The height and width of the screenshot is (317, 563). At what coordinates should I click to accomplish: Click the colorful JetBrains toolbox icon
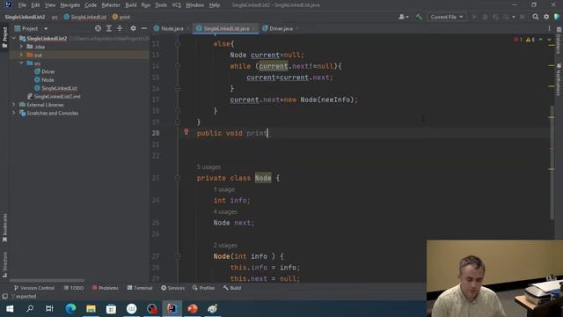[x=557, y=17]
